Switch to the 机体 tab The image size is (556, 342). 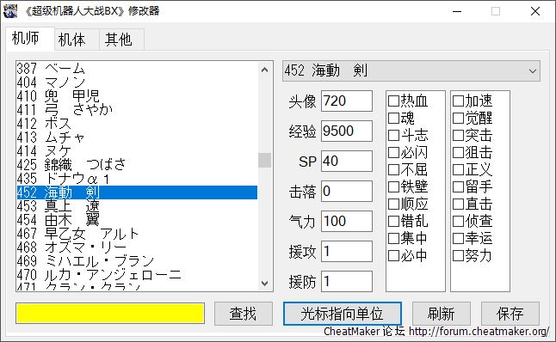[72, 40]
